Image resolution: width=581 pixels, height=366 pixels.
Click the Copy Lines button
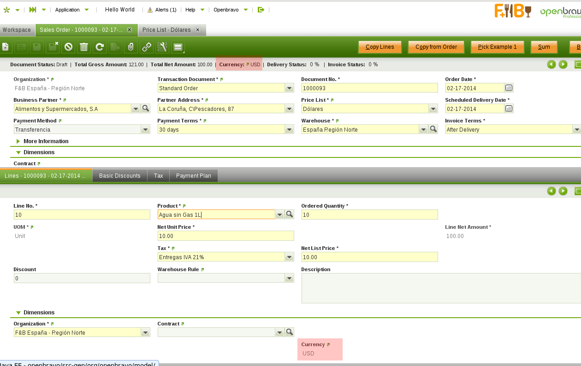point(379,47)
